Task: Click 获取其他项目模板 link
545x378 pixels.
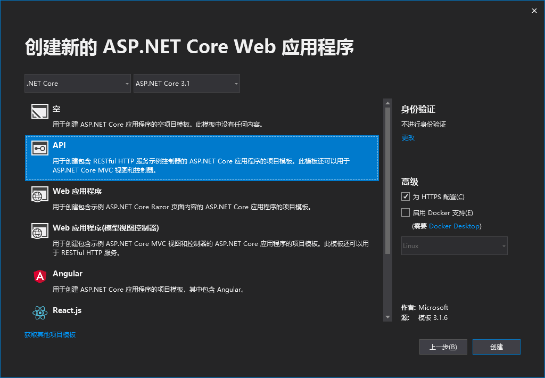Action: (50, 334)
